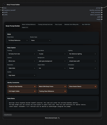
Task: Open the Quality dropdown
Action: point(22,75)
